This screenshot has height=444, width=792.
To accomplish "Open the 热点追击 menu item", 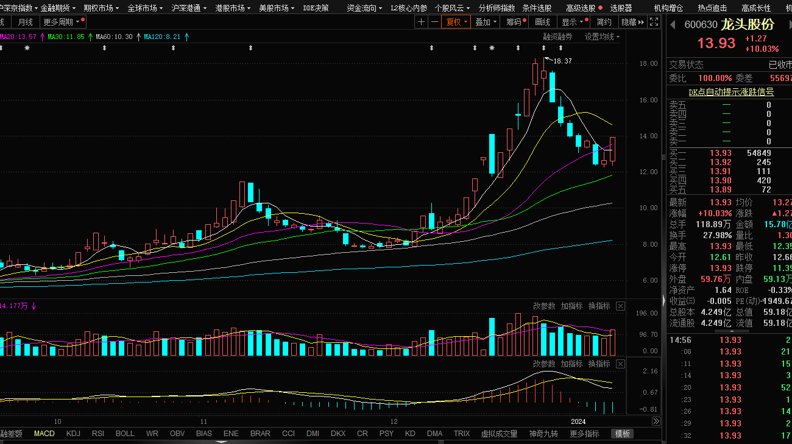I will pos(712,8).
